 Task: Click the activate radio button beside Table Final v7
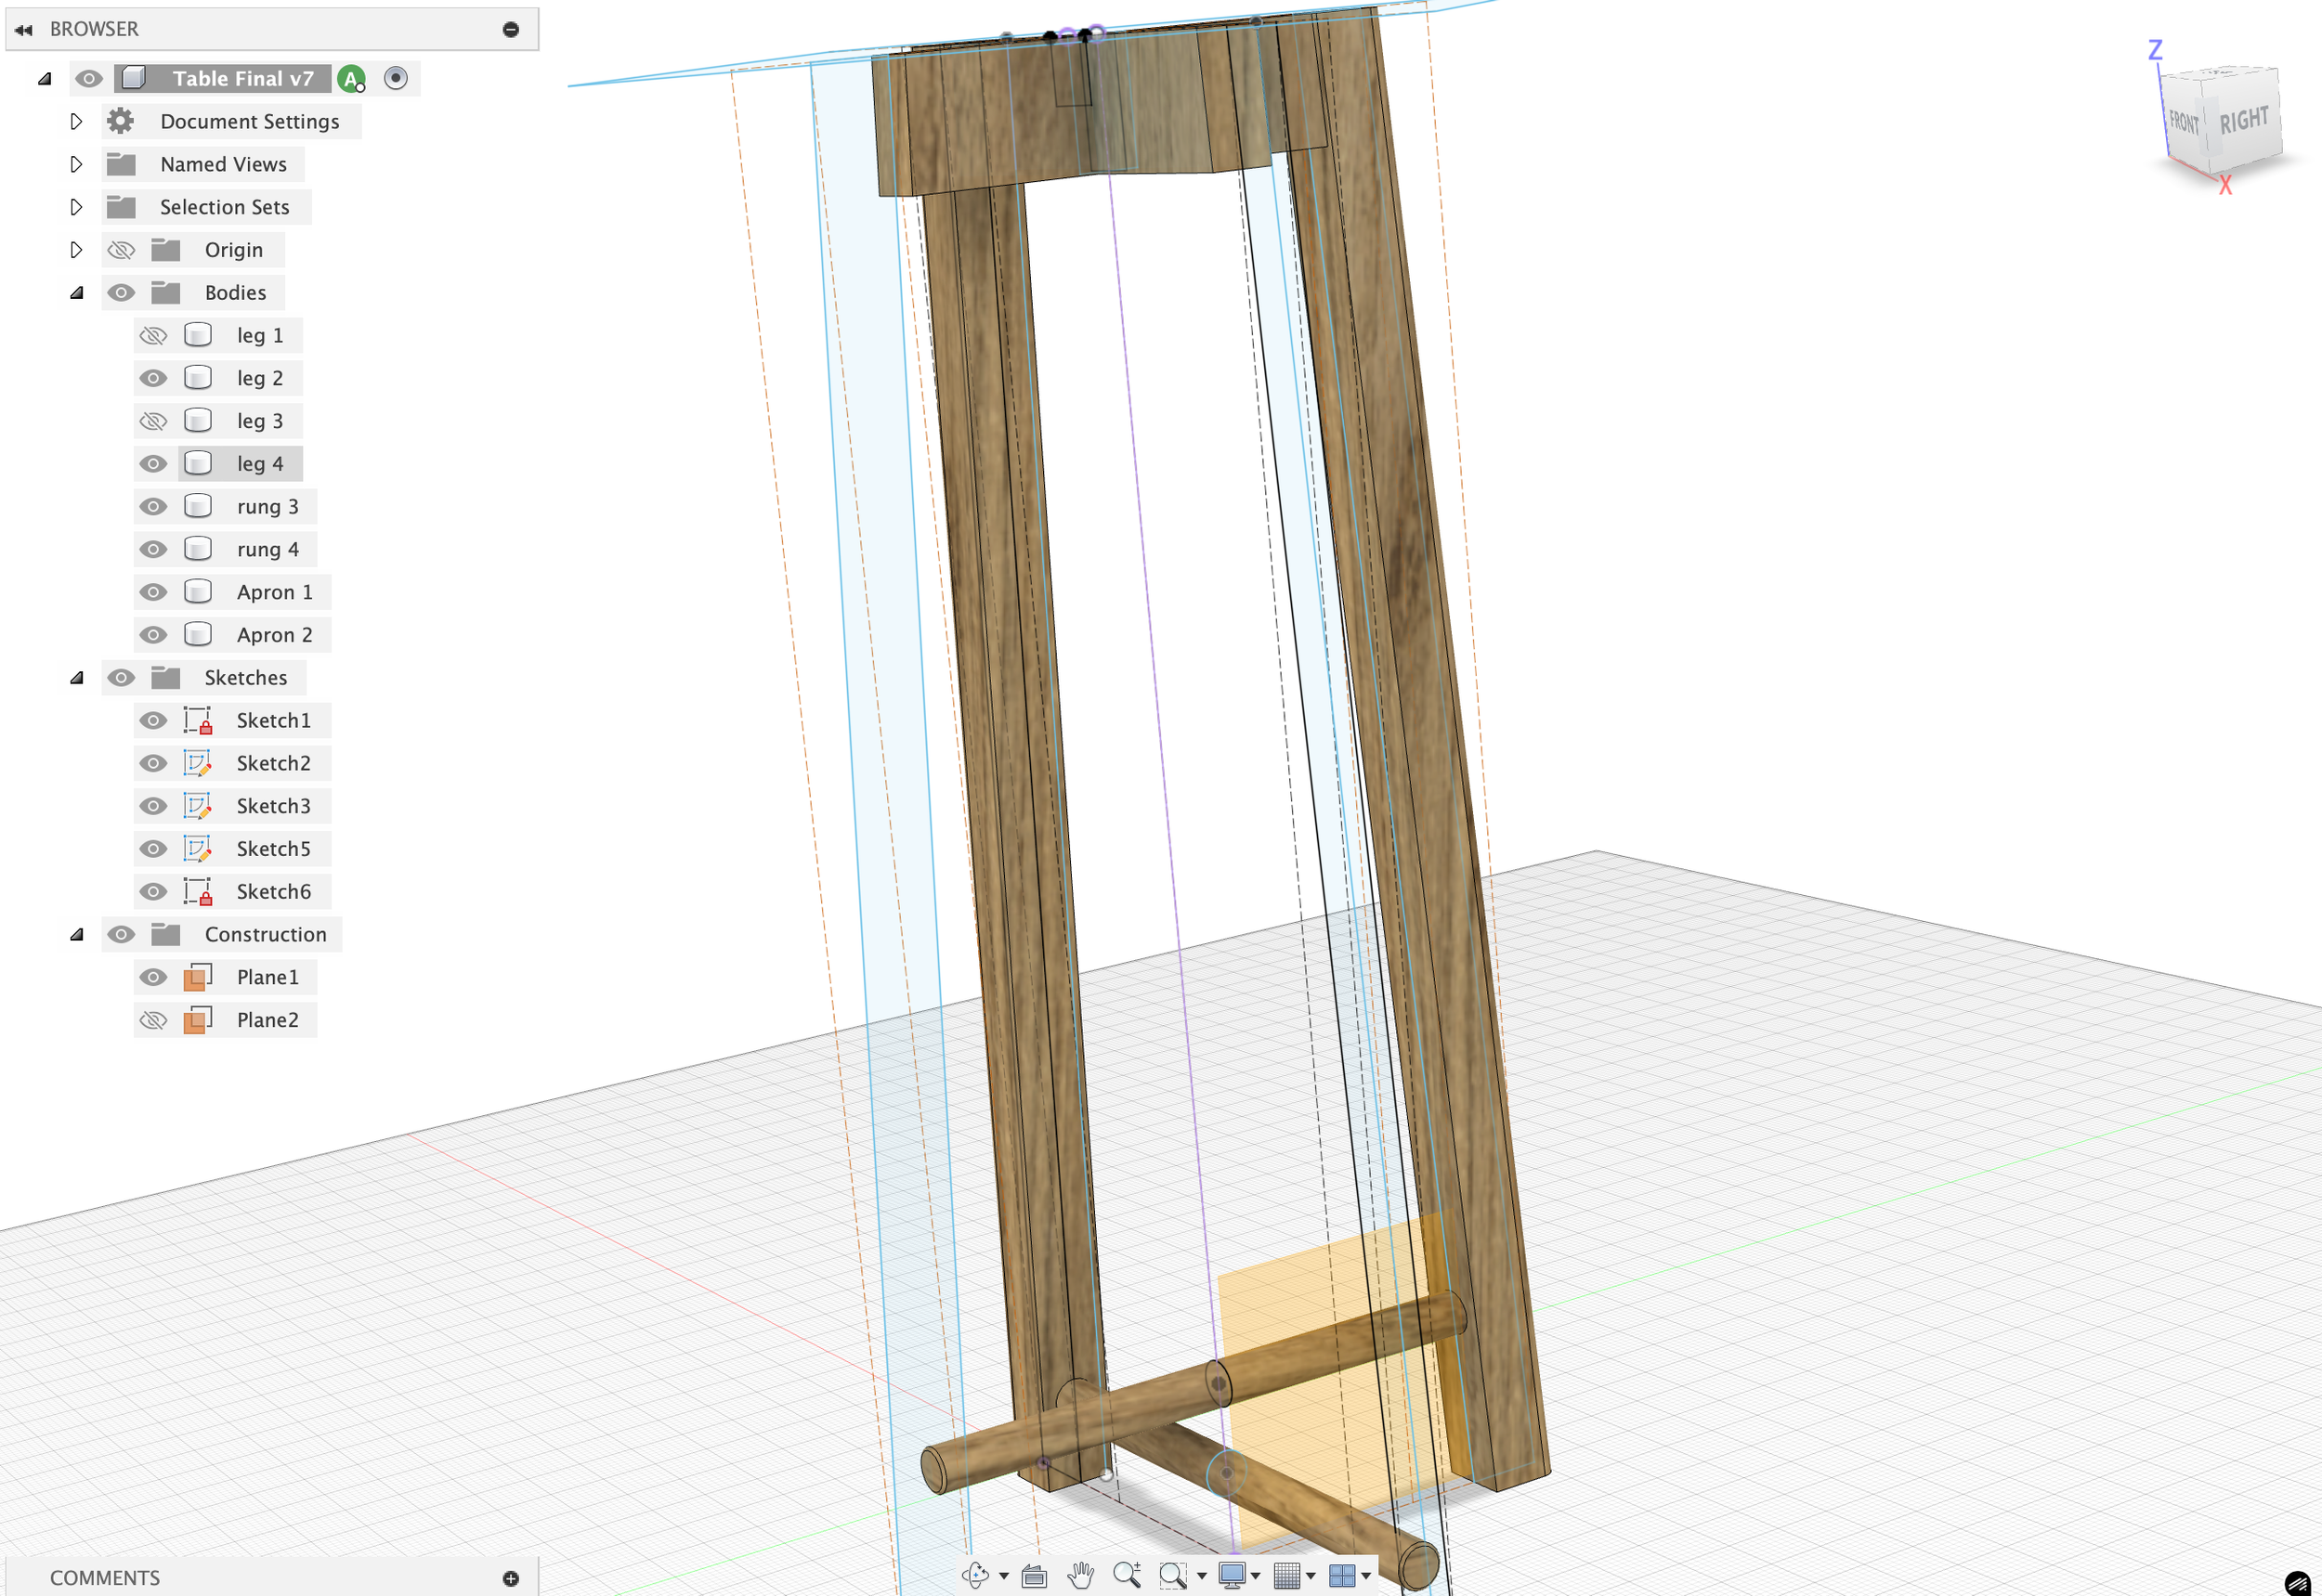coord(395,78)
